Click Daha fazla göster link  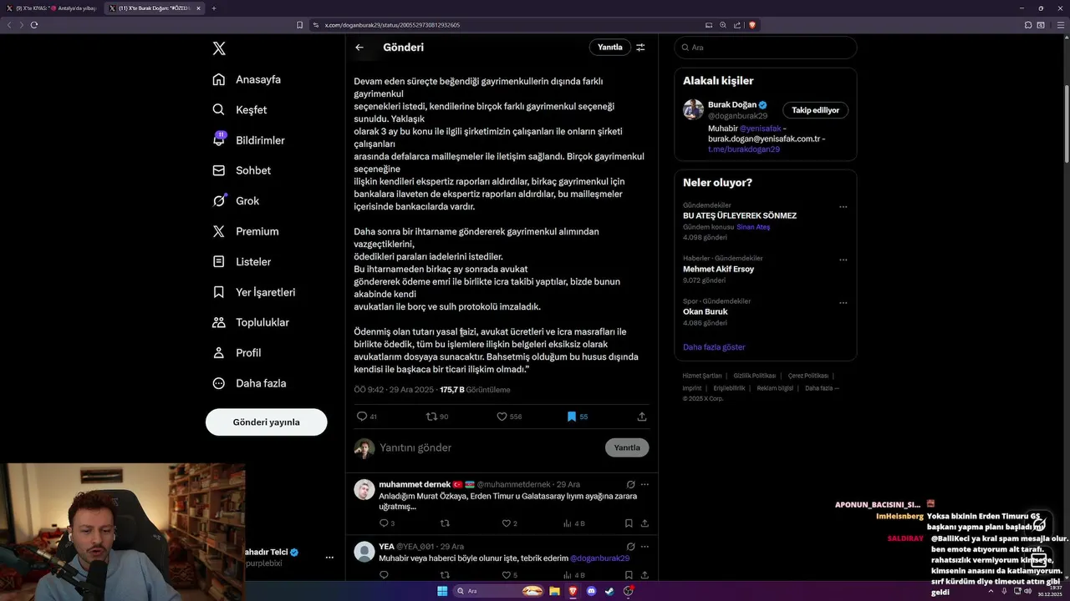pyautogui.click(x=714, y=347)
